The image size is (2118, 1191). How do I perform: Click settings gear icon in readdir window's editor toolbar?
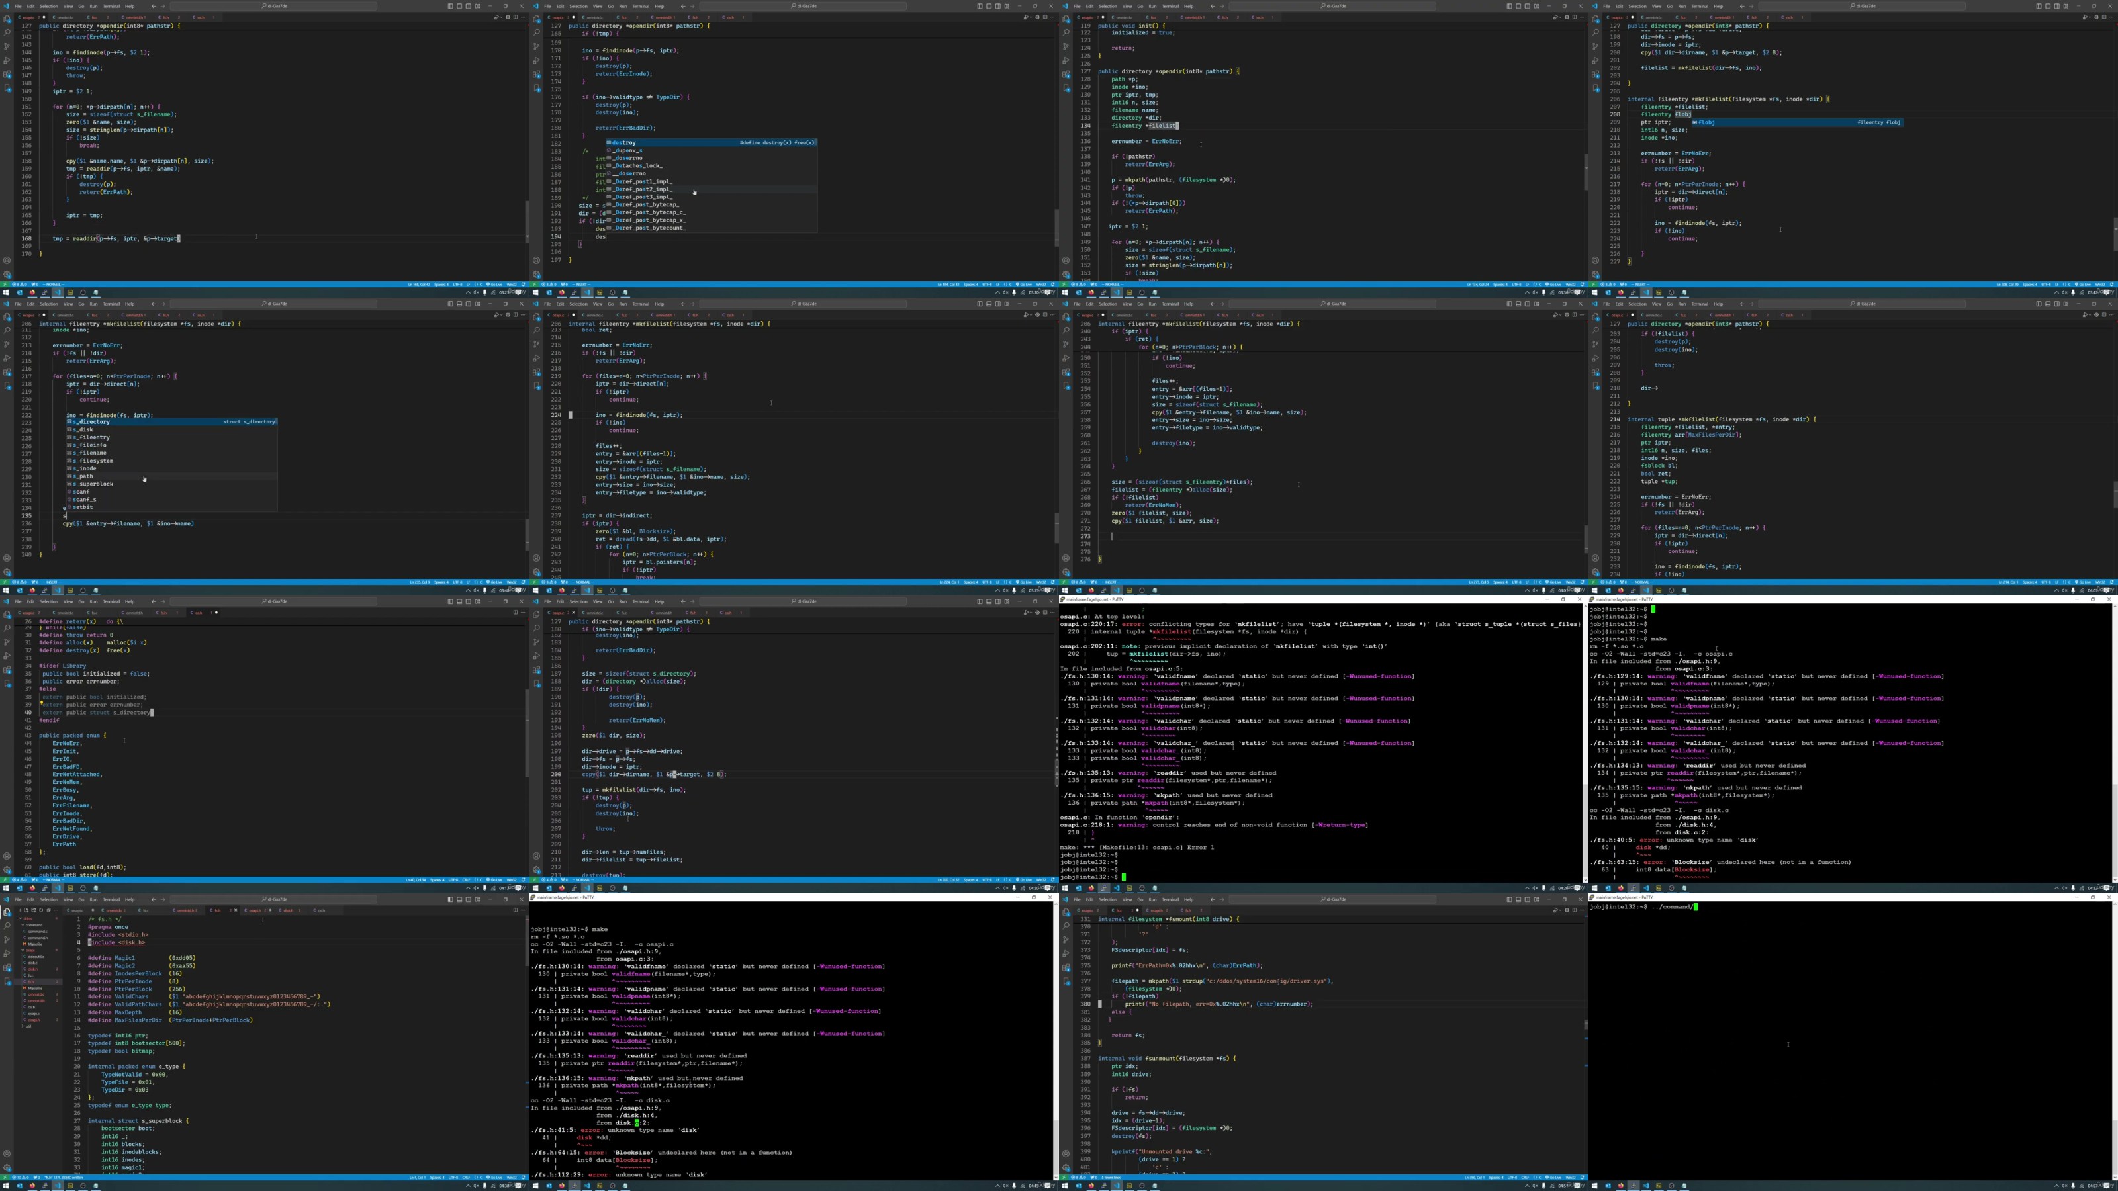508,17
